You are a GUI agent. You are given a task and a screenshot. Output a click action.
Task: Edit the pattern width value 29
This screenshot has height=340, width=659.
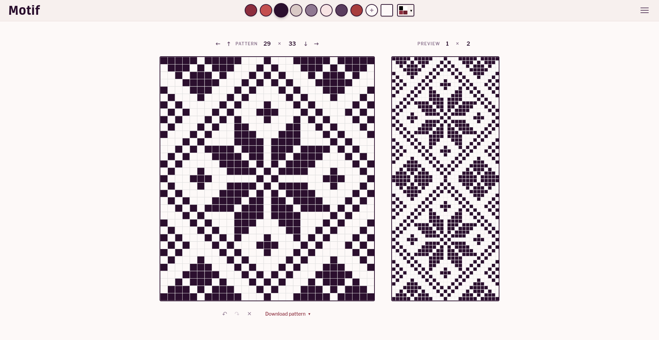tap(267, 44)
